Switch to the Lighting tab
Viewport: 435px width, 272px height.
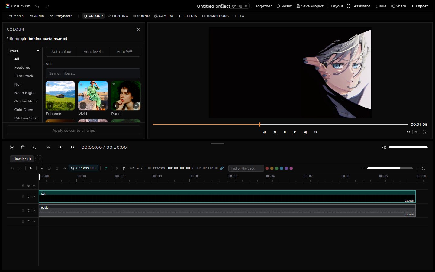point(118,16)
